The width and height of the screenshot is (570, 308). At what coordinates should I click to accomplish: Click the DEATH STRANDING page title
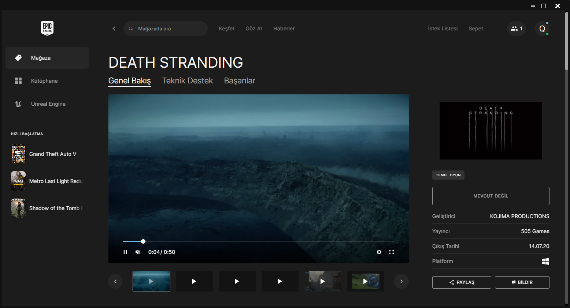(176, 63)
